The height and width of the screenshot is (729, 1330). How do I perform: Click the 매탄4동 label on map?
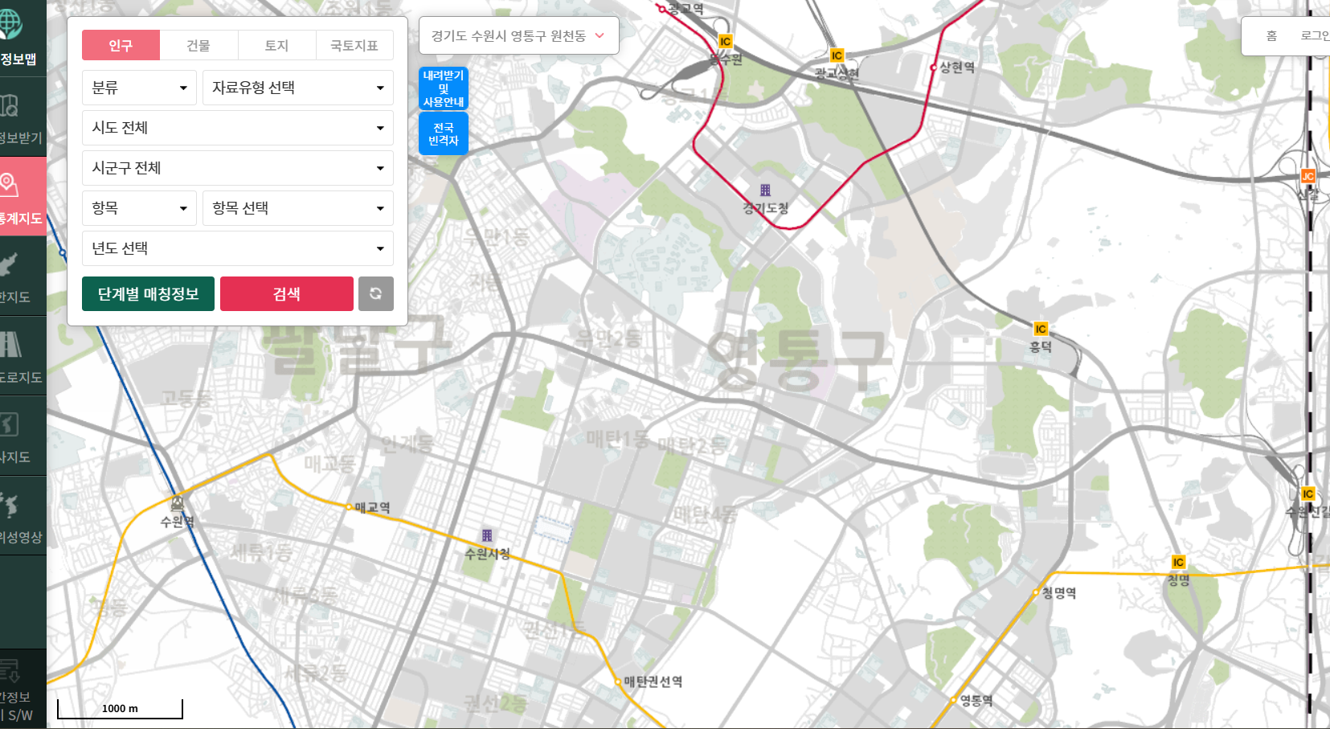coord(705,514)
